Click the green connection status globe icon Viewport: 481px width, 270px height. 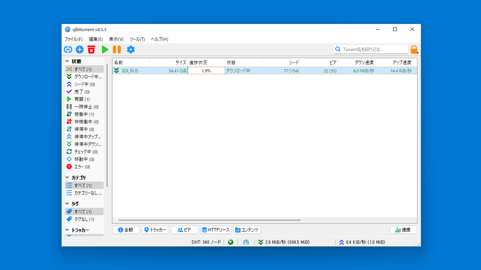point(231,242)
